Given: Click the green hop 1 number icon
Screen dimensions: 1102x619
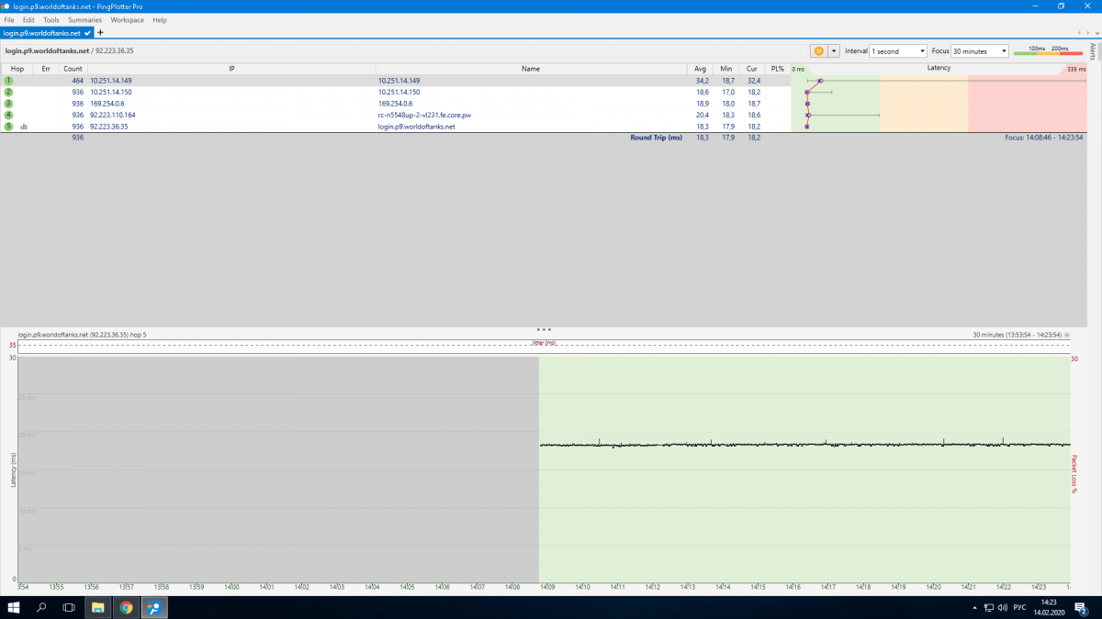Looking at the screenshot, I should [8, 81].
